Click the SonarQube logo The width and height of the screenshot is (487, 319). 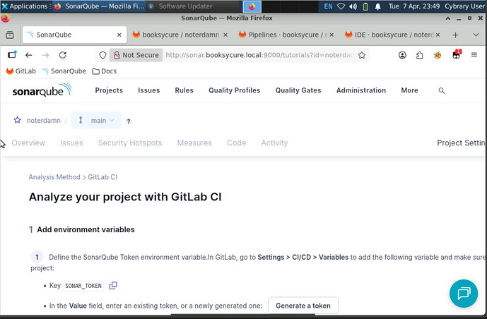[x=42, y=90]
